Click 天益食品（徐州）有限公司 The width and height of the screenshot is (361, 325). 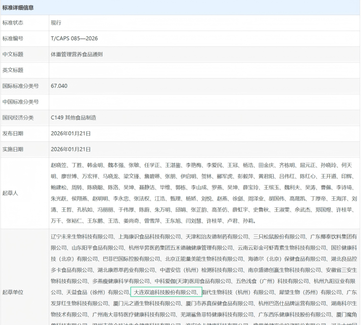click(x=98, y=292)
